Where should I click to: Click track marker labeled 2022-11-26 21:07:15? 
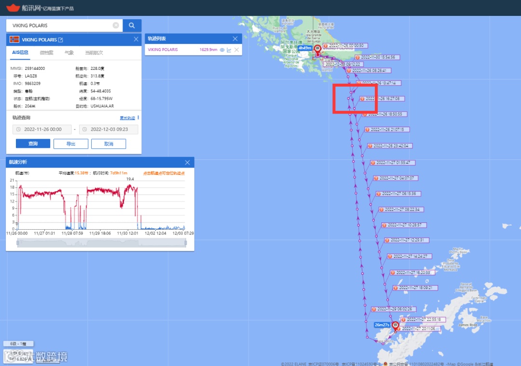coord(387,130)
